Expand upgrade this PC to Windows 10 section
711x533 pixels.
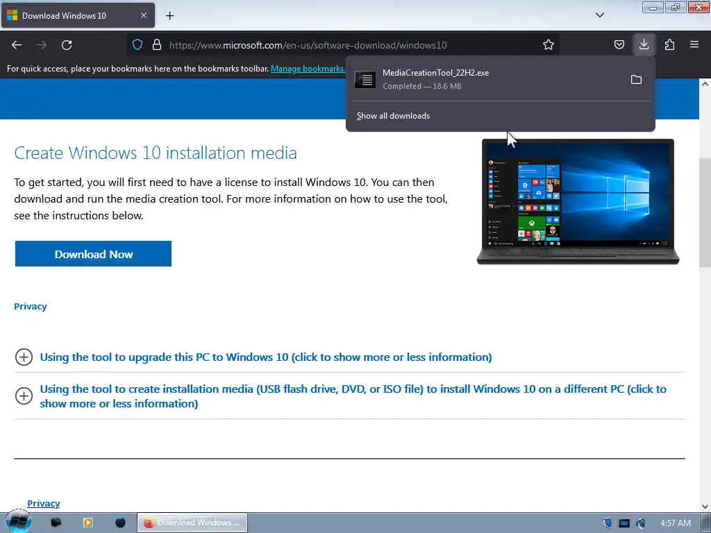click(266, 357)
